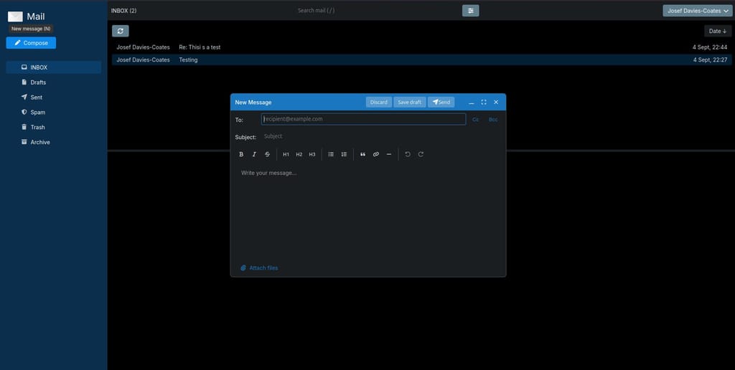Click the 4 Sept, 22:27 timestamp
The image size is (735, 370).
710,60
